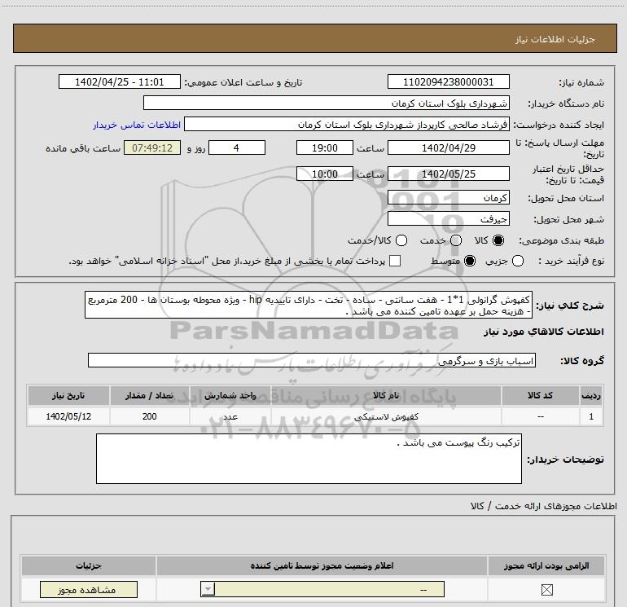Click the واحد شمارش column header
The width and height of the screenshot is (627, 607).
pos(230,395)
